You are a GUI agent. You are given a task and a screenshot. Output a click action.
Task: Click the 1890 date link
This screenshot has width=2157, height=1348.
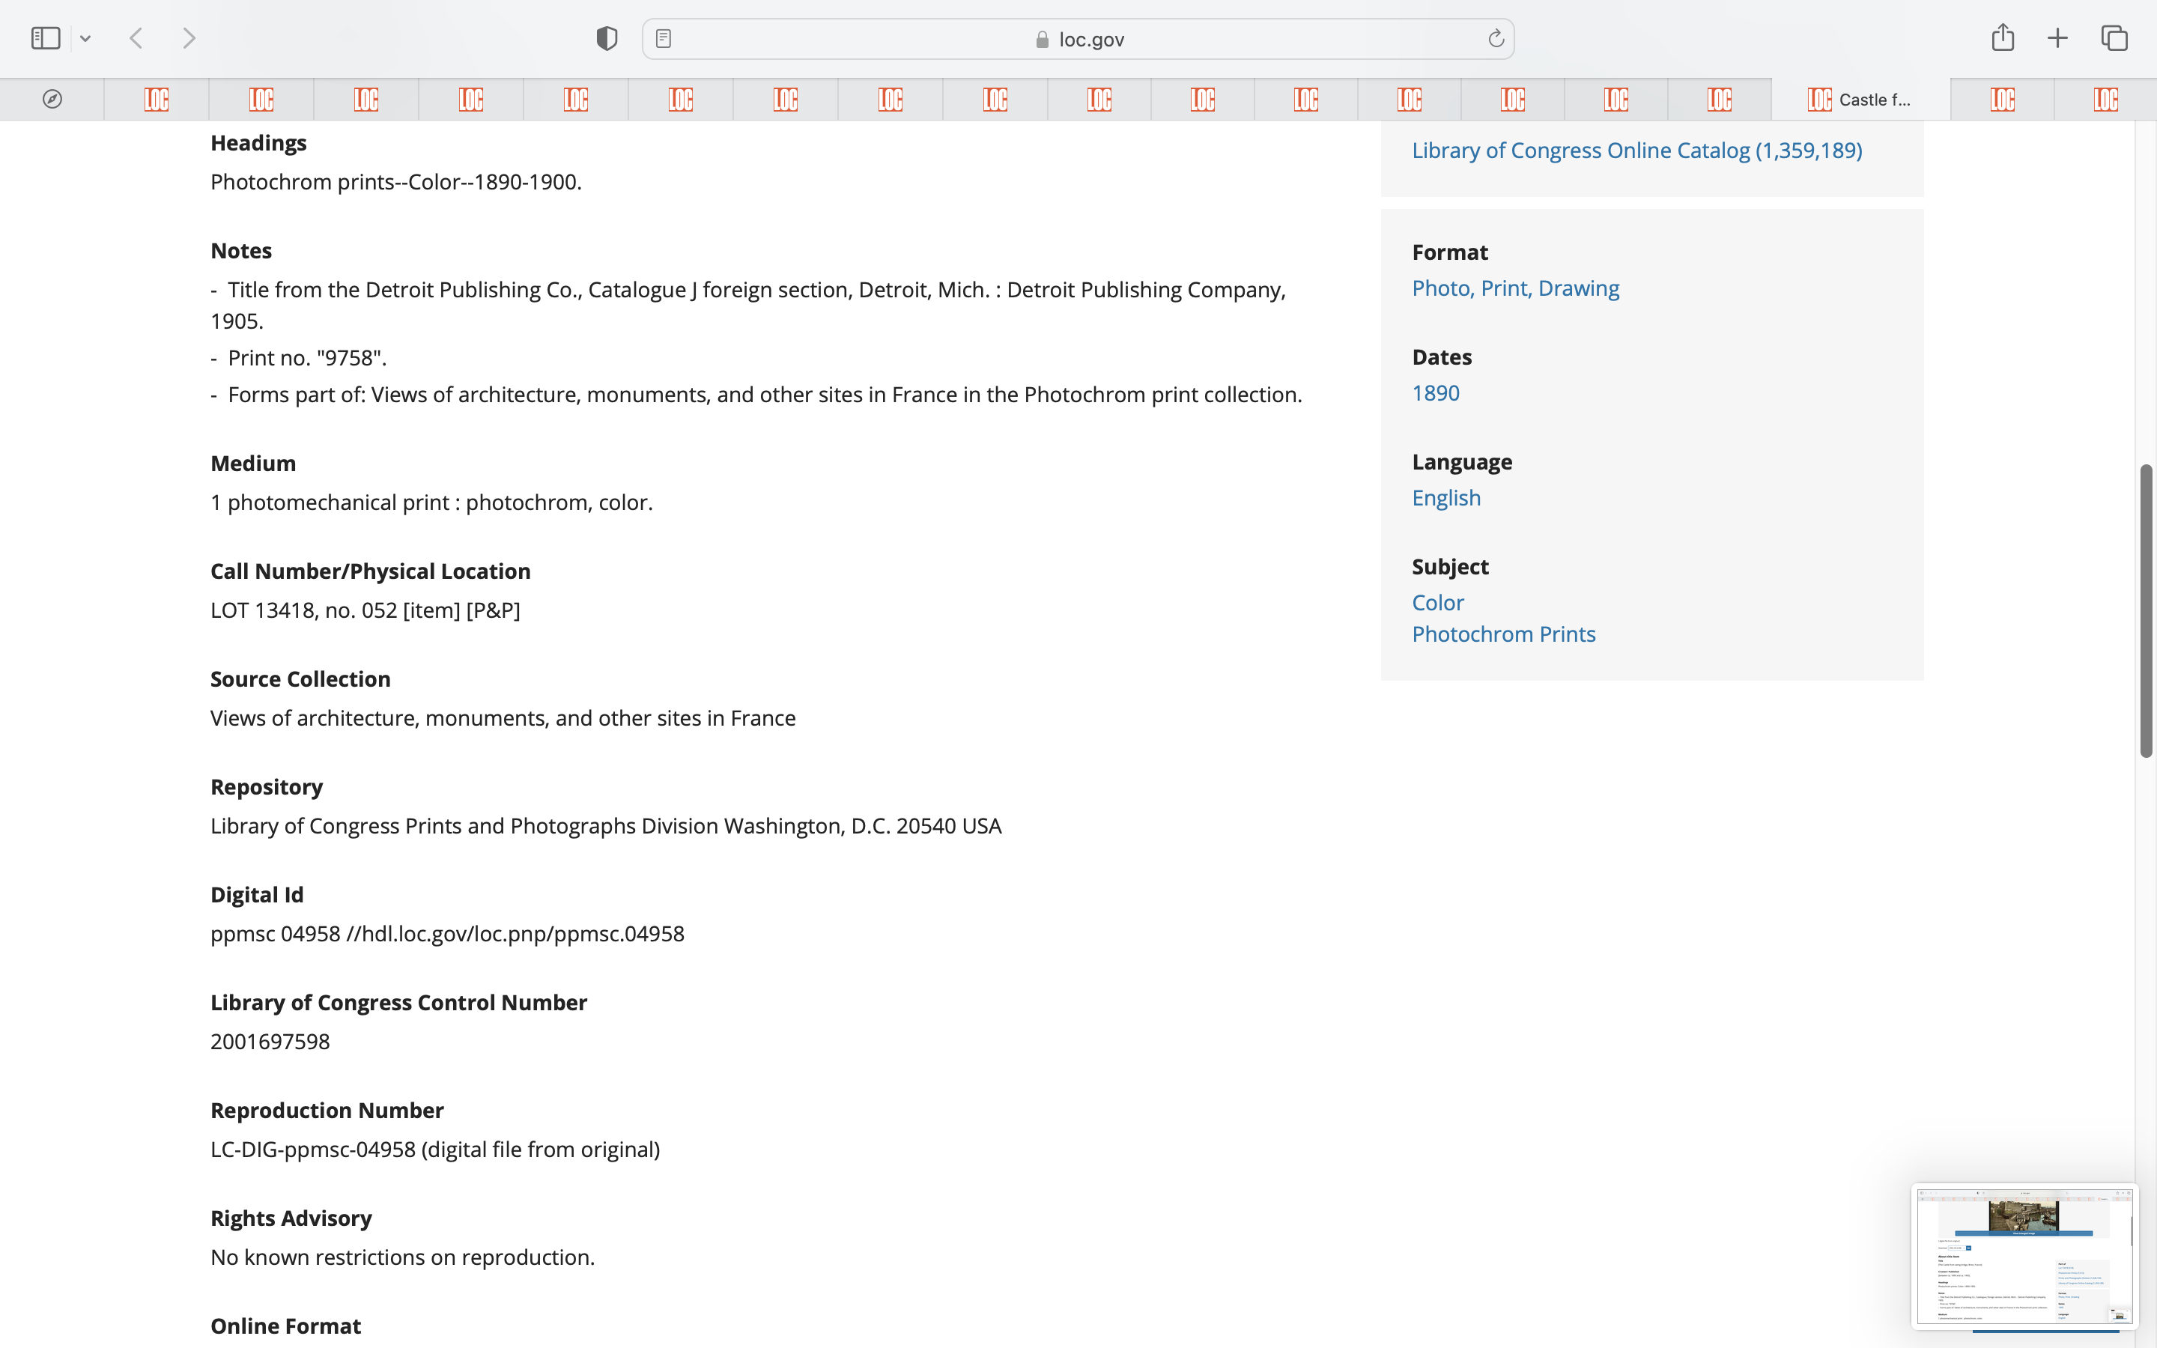click(1435, 393)
